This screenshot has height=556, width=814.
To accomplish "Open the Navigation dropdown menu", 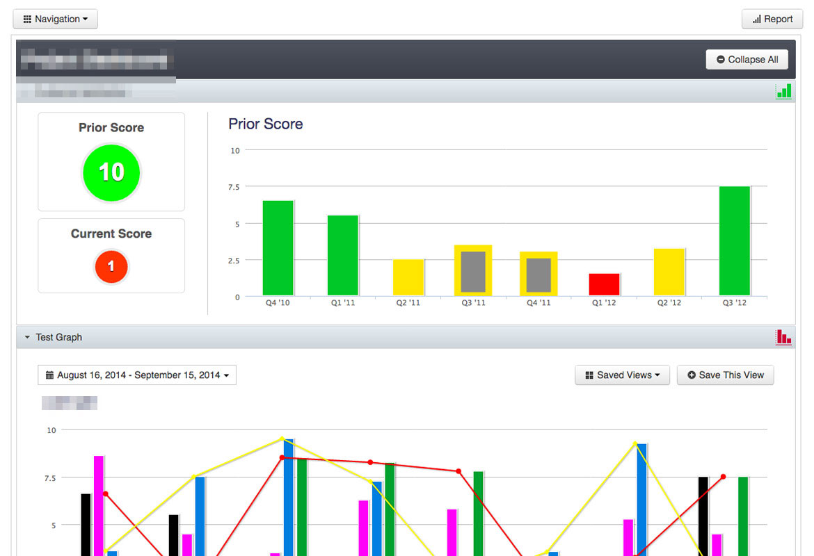I will [x=55, y=19].
